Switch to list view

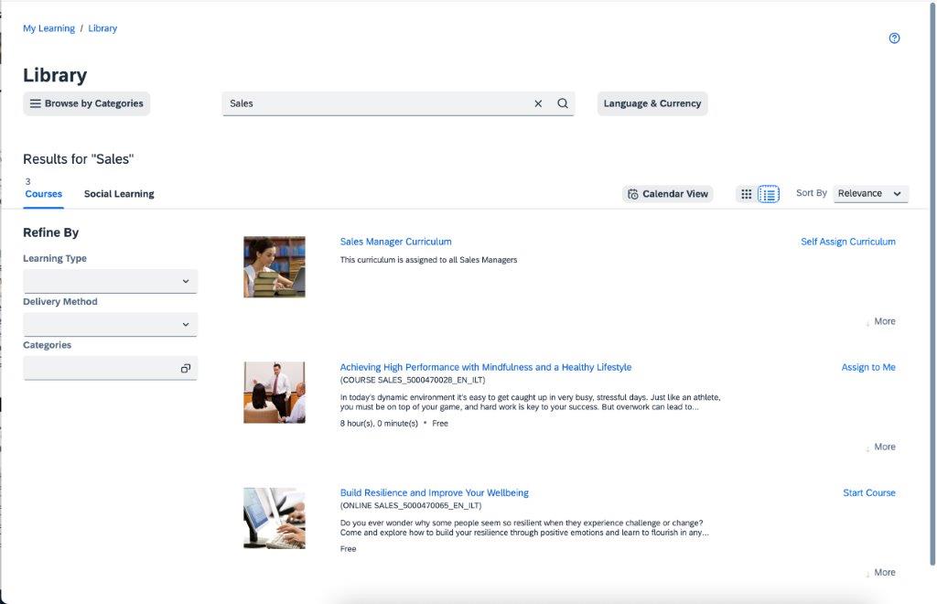(x=769, y=194)
